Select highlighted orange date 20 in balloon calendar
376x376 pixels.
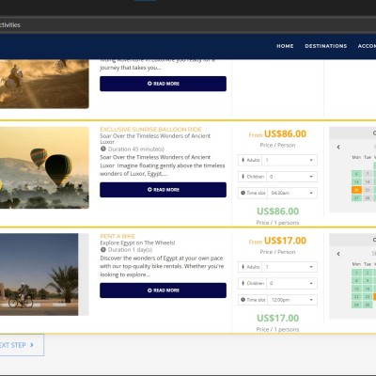356,190
